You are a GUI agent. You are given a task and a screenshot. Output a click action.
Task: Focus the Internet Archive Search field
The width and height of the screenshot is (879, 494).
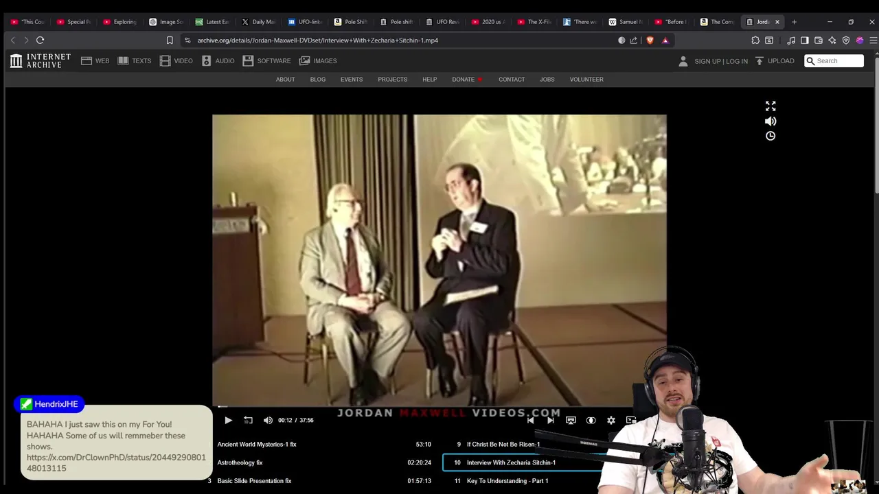(x=834, y=61)
